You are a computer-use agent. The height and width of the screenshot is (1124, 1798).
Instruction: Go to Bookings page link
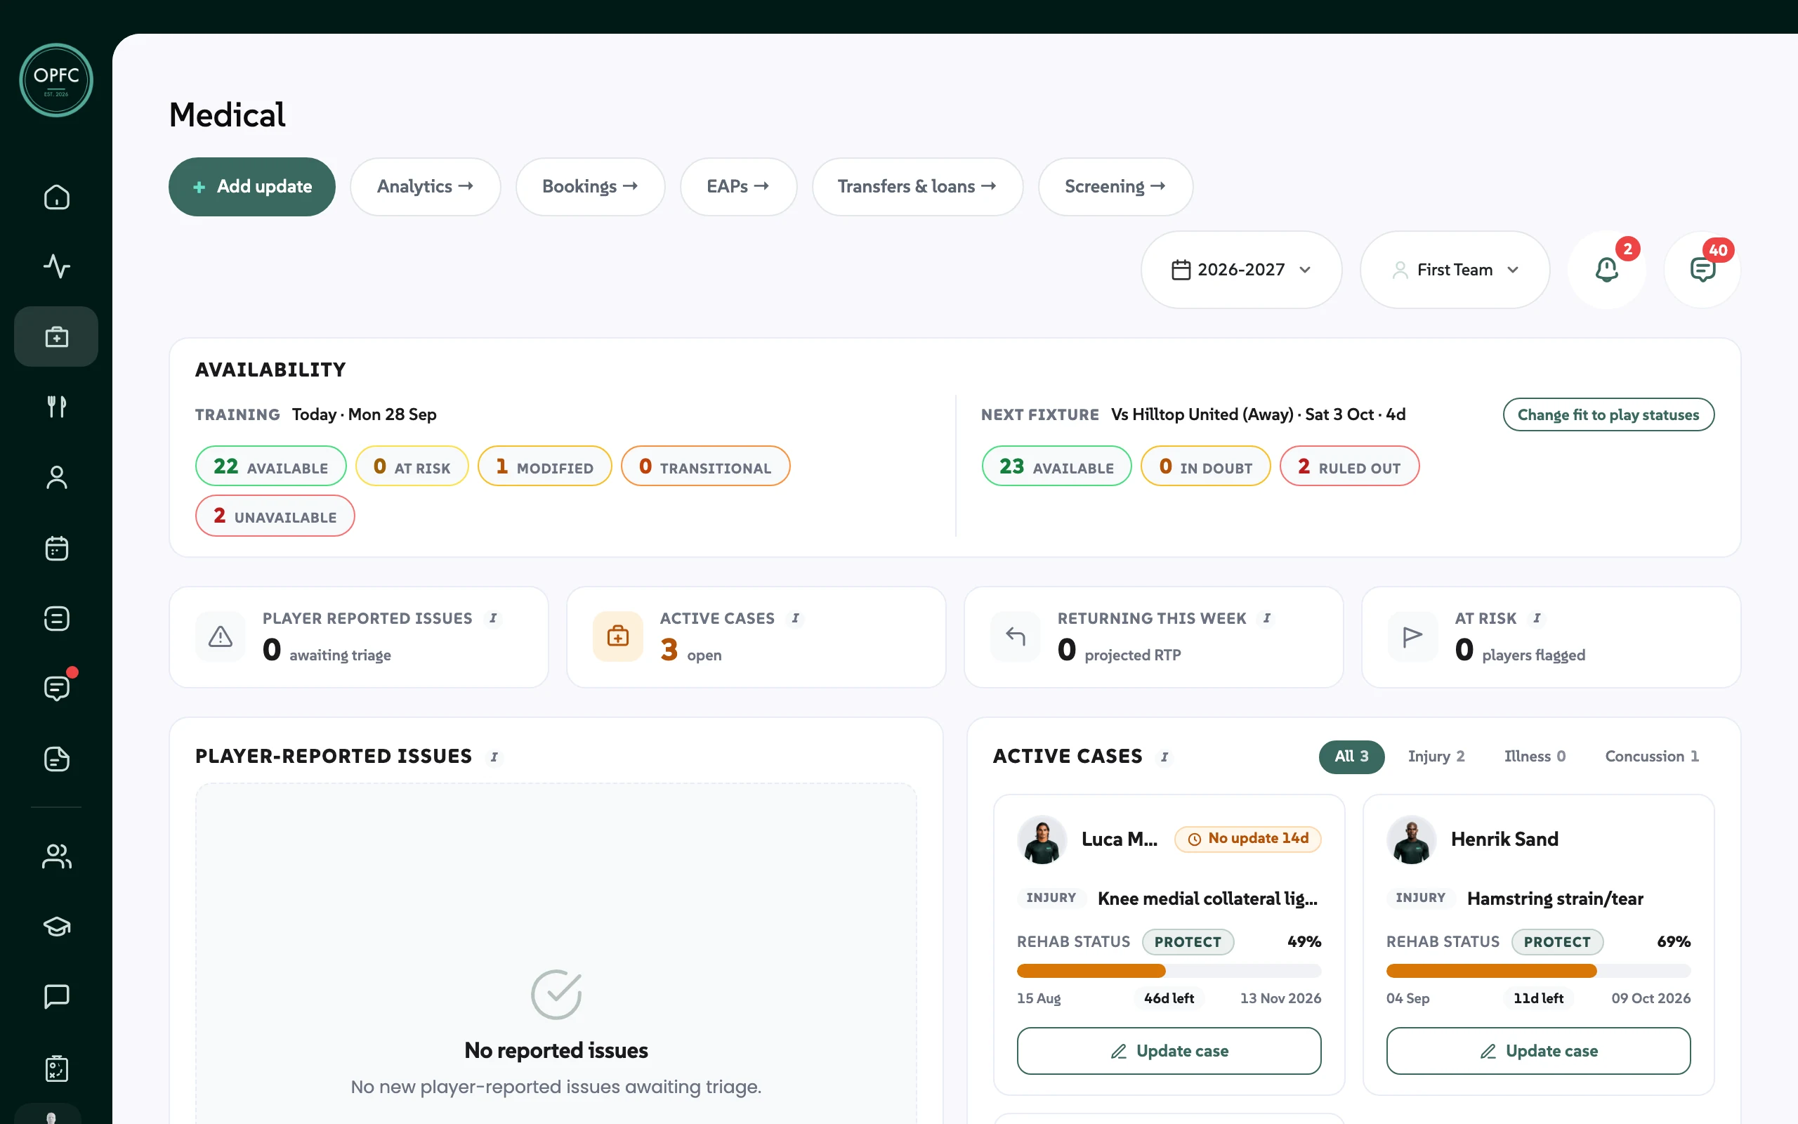(x=590, y=187)
